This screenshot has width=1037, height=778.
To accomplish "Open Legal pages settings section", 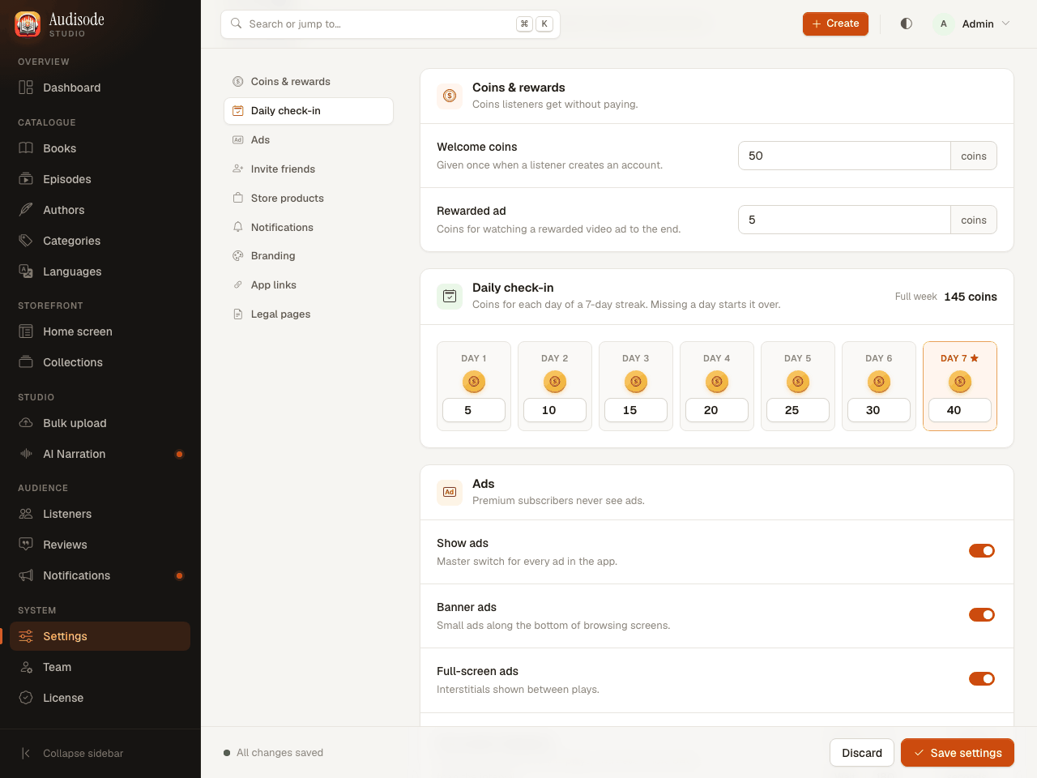I will (309, 314).
